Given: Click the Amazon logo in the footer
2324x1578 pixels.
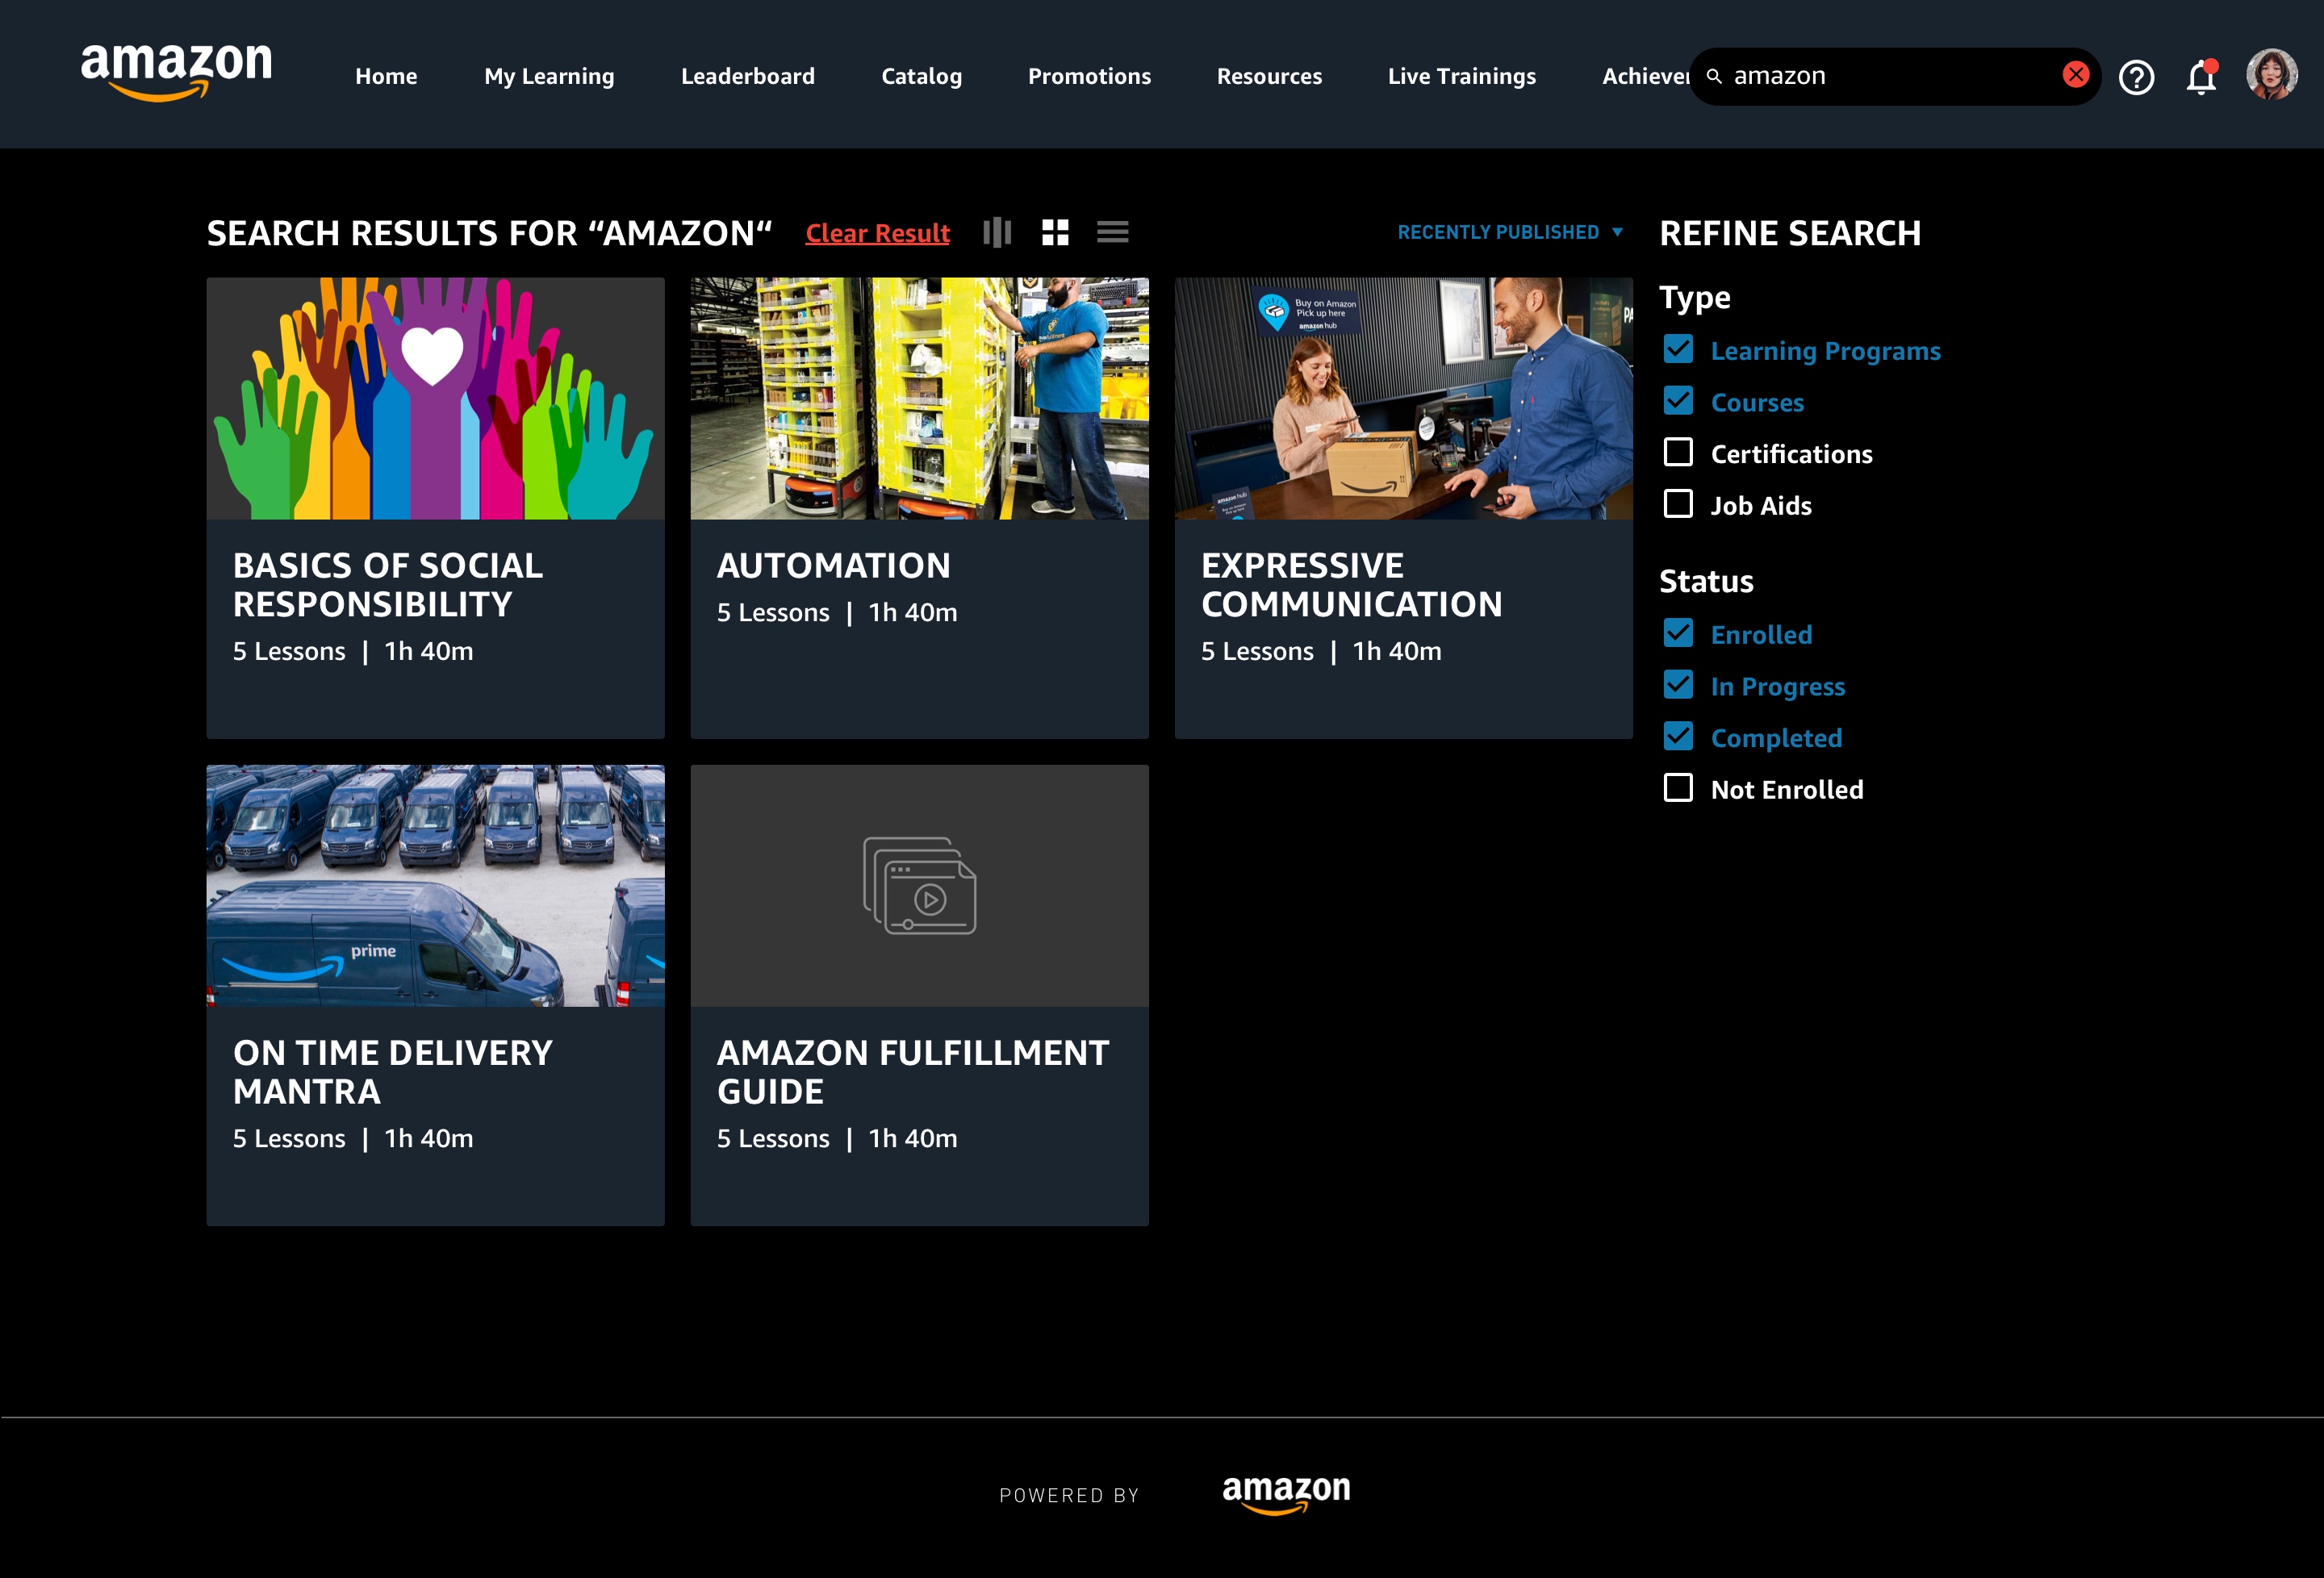Looking at the screenshot, I should point(1286,1494).
